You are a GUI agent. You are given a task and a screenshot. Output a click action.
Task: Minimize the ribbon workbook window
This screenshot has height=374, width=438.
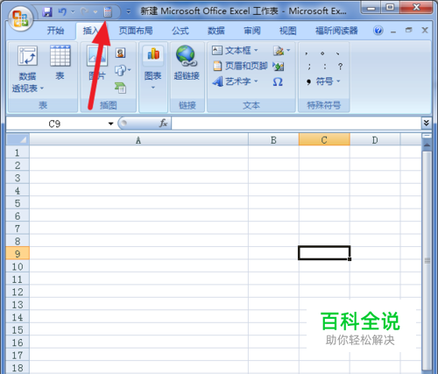(x=393, y=31)
